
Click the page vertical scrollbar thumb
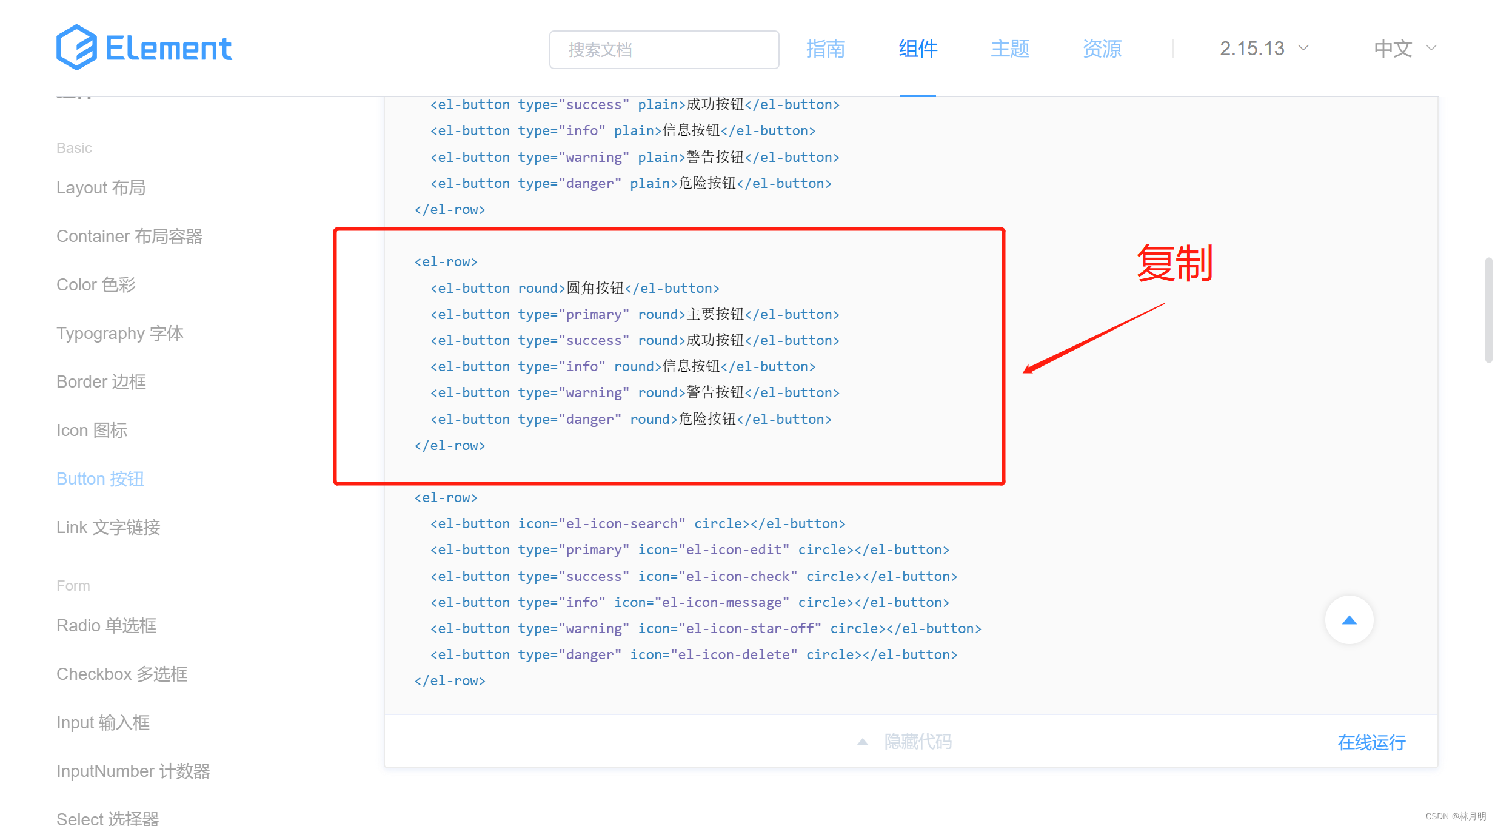pyautogui.click(x=1488, y=309)
